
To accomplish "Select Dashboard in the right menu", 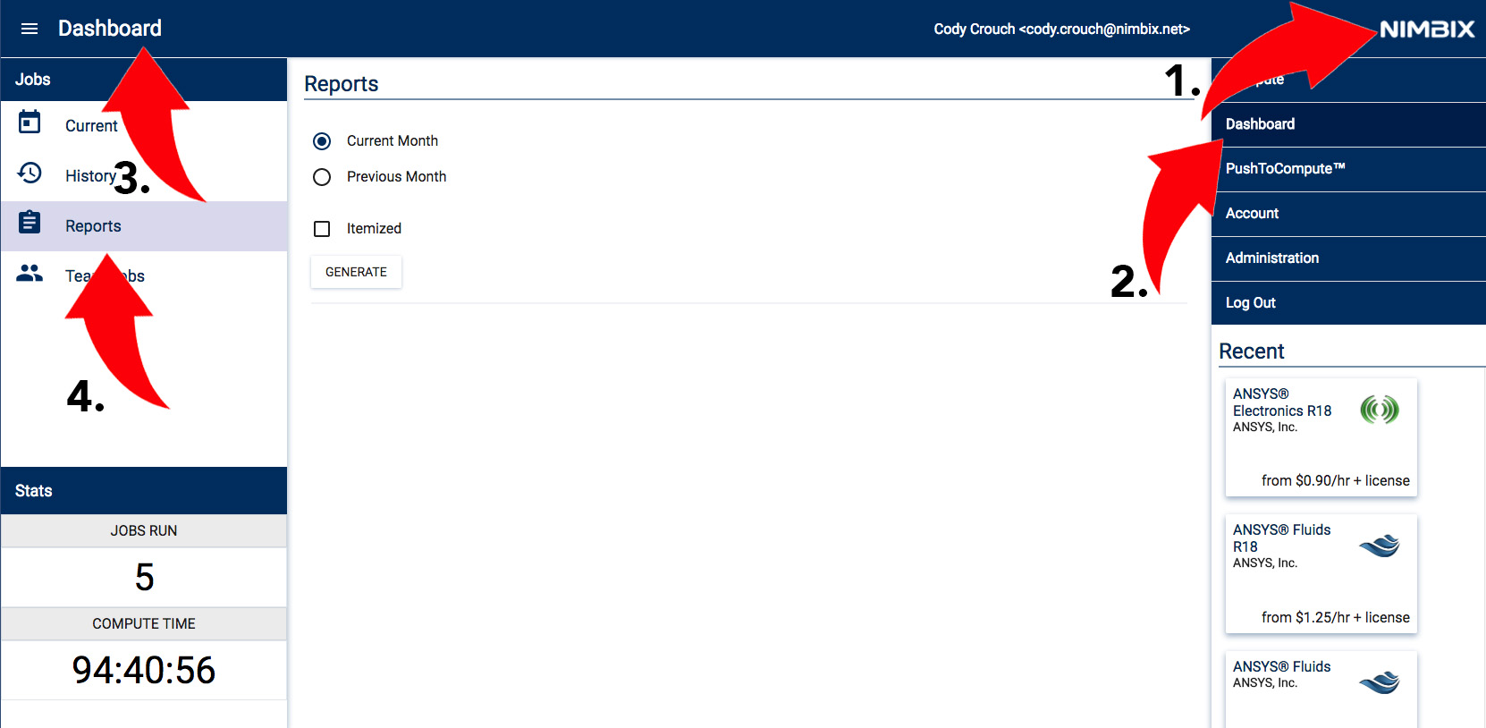I will coord(1348,124).
